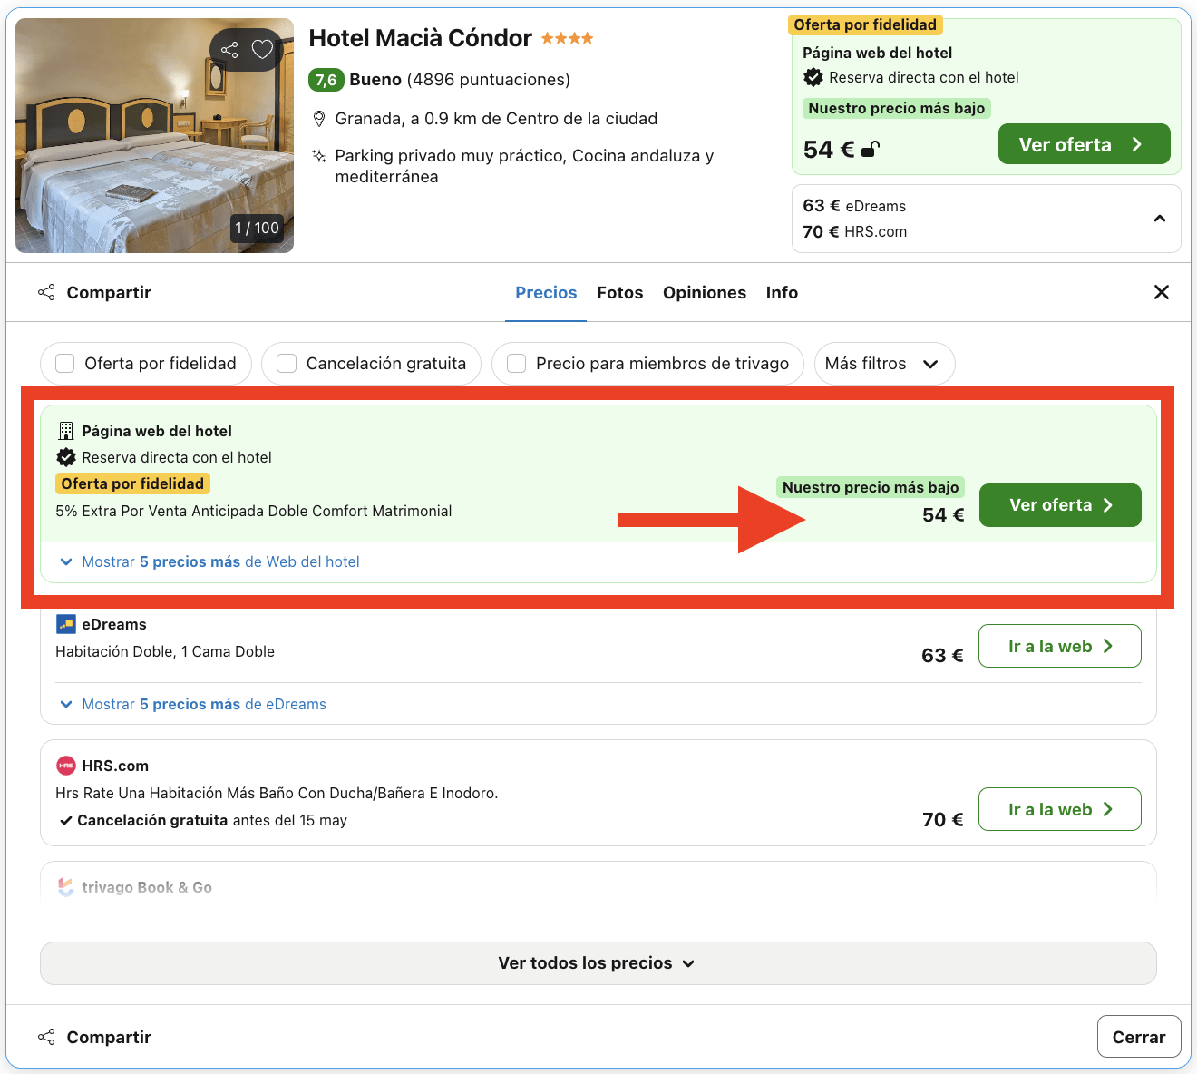
Task: Click the heart favorite icon on photo
Action: pos(262,50)
